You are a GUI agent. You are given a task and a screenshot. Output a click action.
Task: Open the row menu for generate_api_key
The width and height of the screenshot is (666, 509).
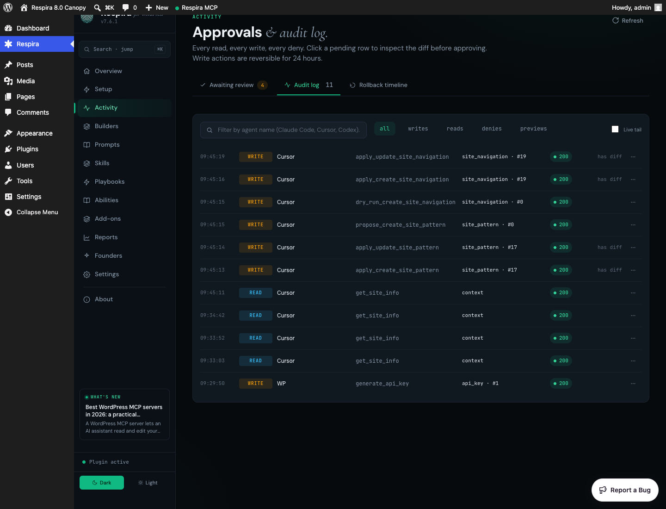click(x=633, y=384)
